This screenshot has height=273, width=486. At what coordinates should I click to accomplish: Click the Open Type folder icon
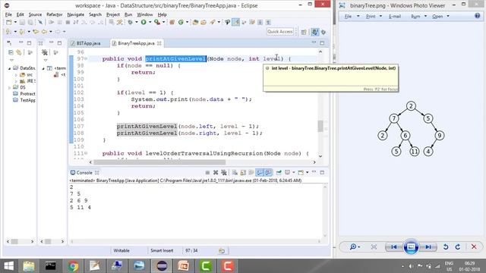point(195,22)
